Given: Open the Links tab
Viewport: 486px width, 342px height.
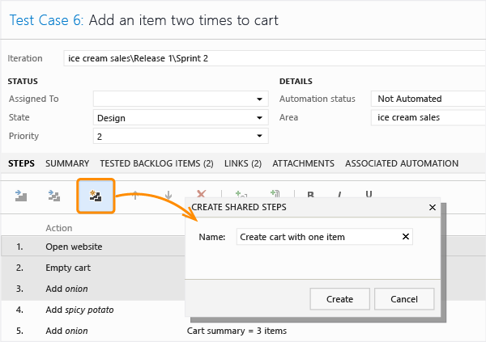Looking at the screenshot, I should pyautogui.click(x=243, y=163).
